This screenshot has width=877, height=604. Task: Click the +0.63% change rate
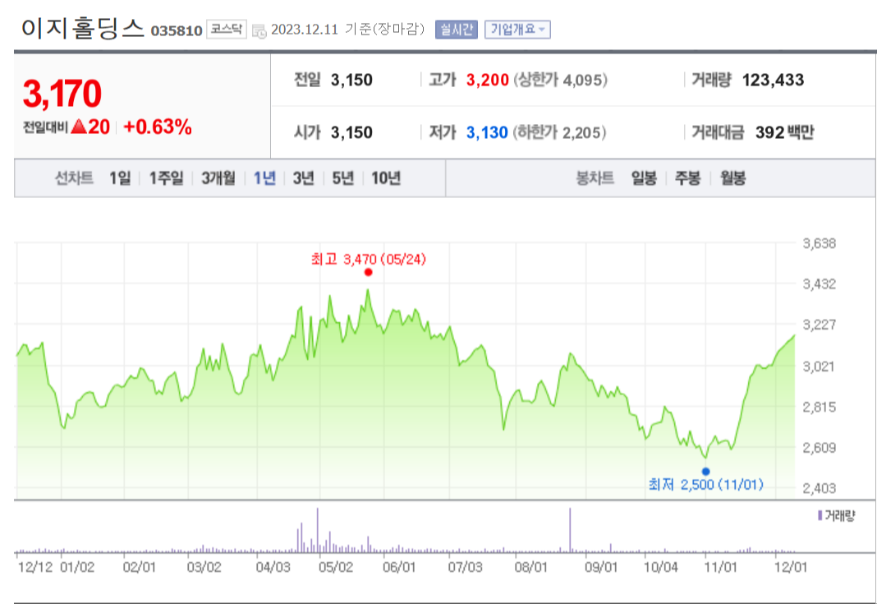point(157,127)
